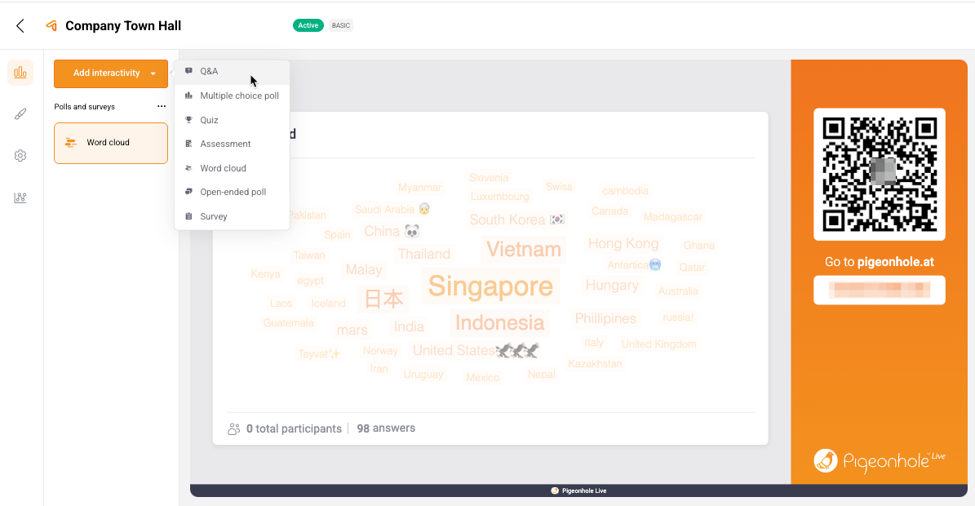
Task: Click the Pigeonhole Live logo in orange panel
Action: click(879, 460)
